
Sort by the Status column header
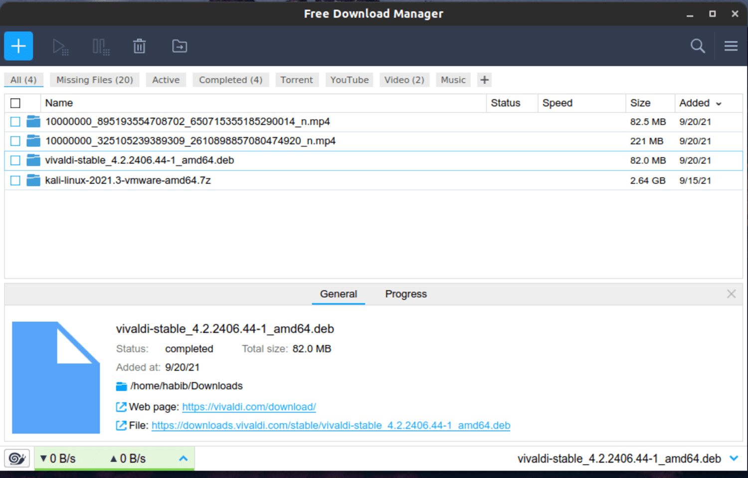(x=513, y=103)
